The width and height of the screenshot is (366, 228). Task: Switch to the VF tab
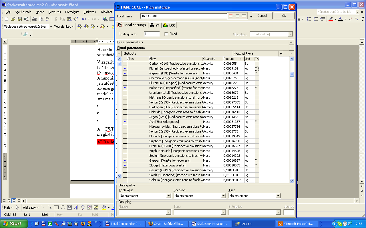click(155, 25)
